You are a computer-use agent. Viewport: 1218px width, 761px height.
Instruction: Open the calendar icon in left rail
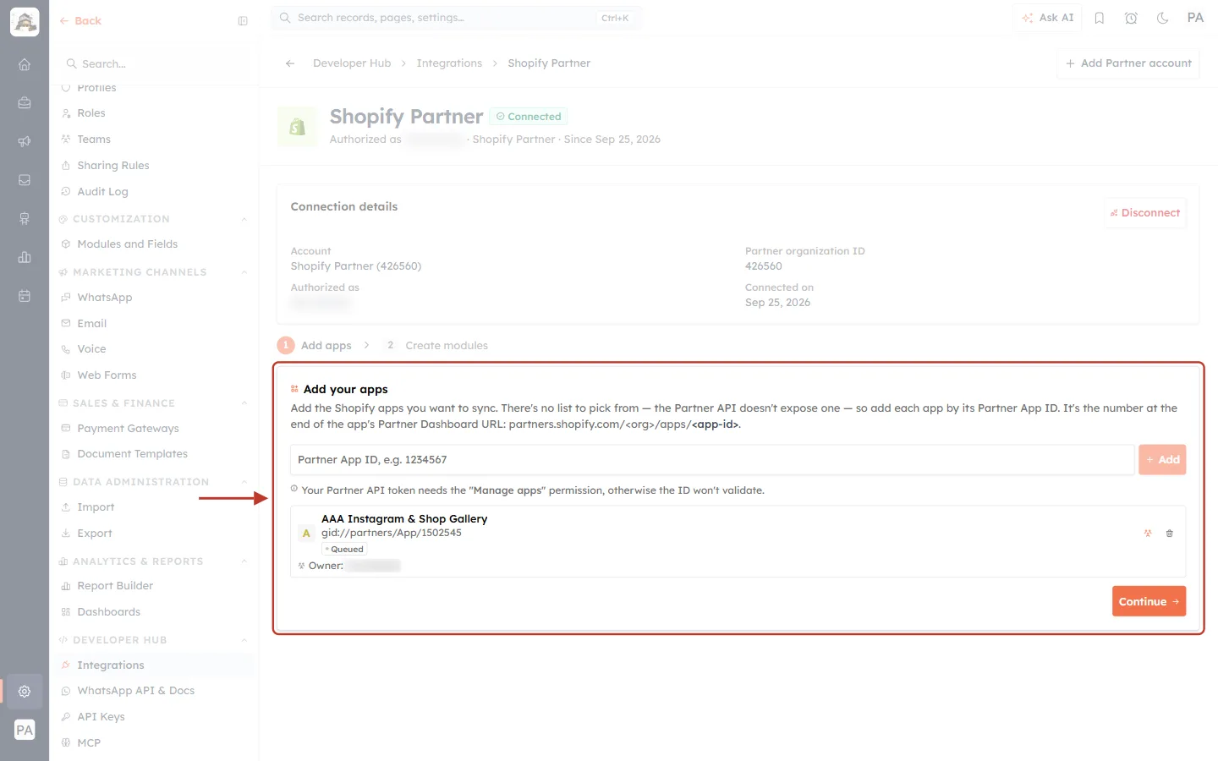pos(25,296)
